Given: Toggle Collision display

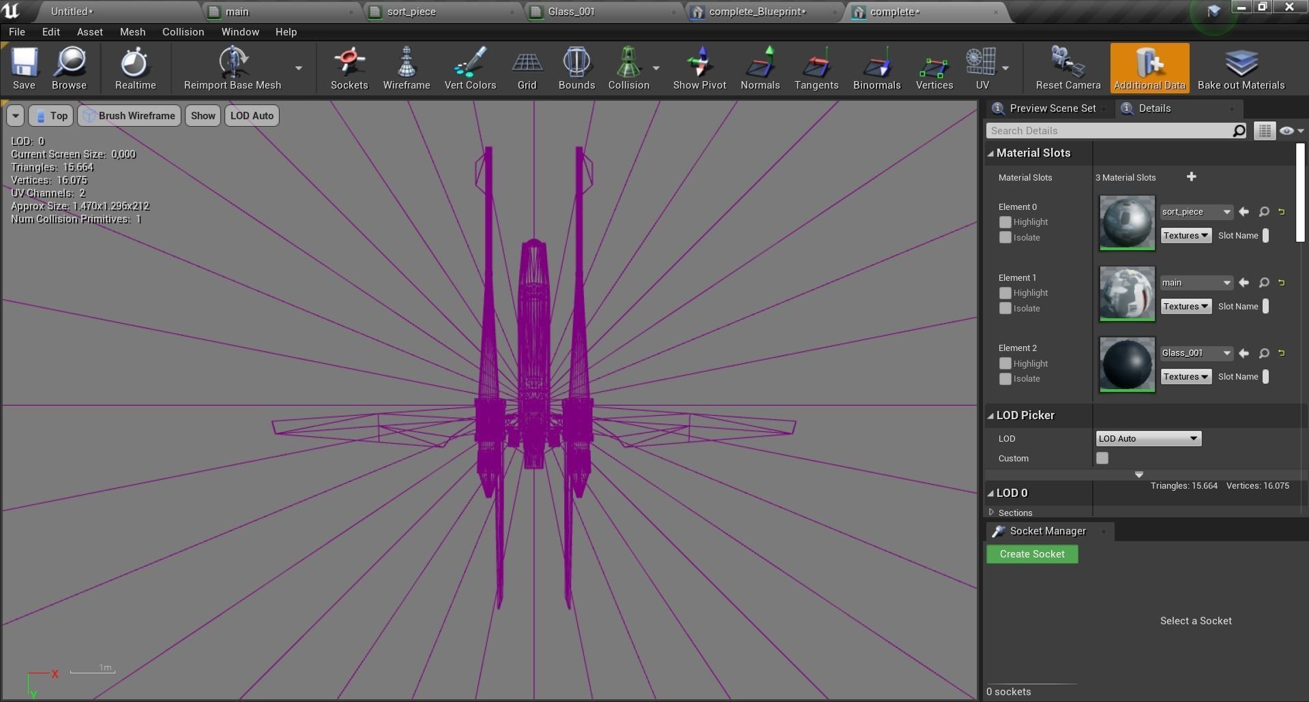Looking at the screenshot, I should coord(628,68).
